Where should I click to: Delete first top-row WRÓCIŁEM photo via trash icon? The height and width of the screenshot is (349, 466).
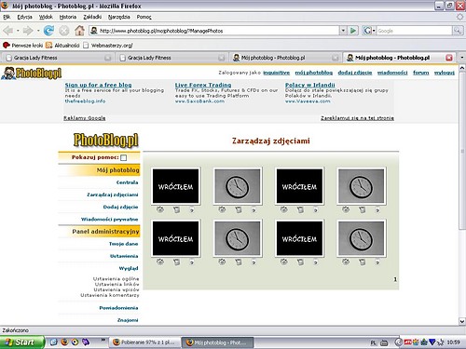click(x=176, y=209)
